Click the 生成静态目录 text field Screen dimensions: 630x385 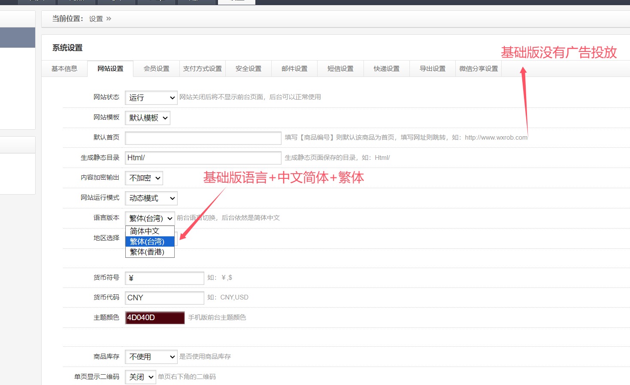pyautogui.click(x=203, y=158)
